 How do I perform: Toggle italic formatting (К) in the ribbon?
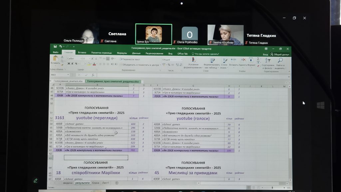73,64
